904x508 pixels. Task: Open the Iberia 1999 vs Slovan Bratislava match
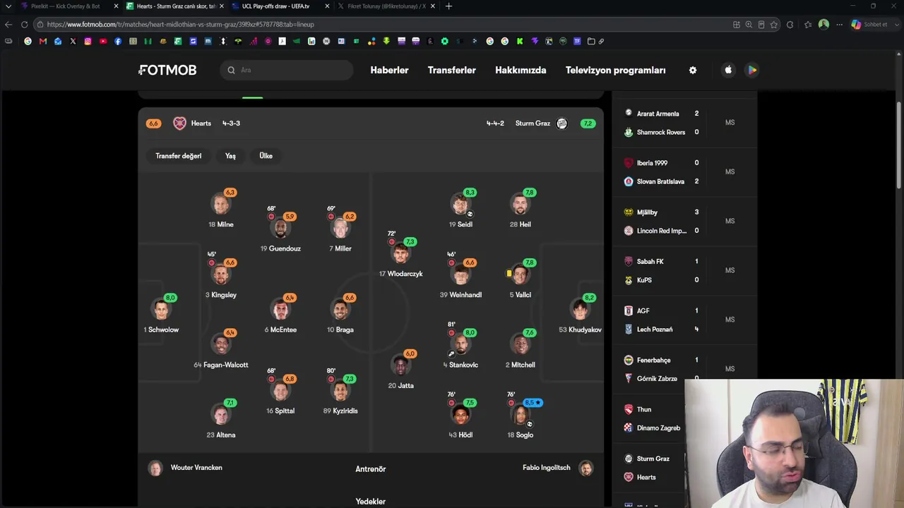click(x=684, y=172)
